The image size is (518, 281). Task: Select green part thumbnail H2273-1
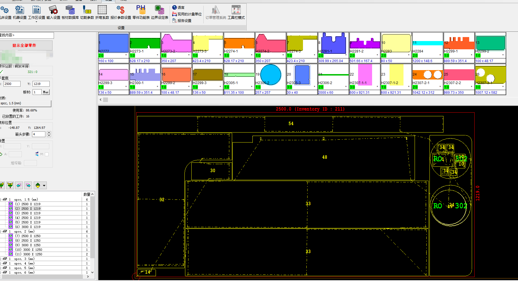click(x=145, y=48)
